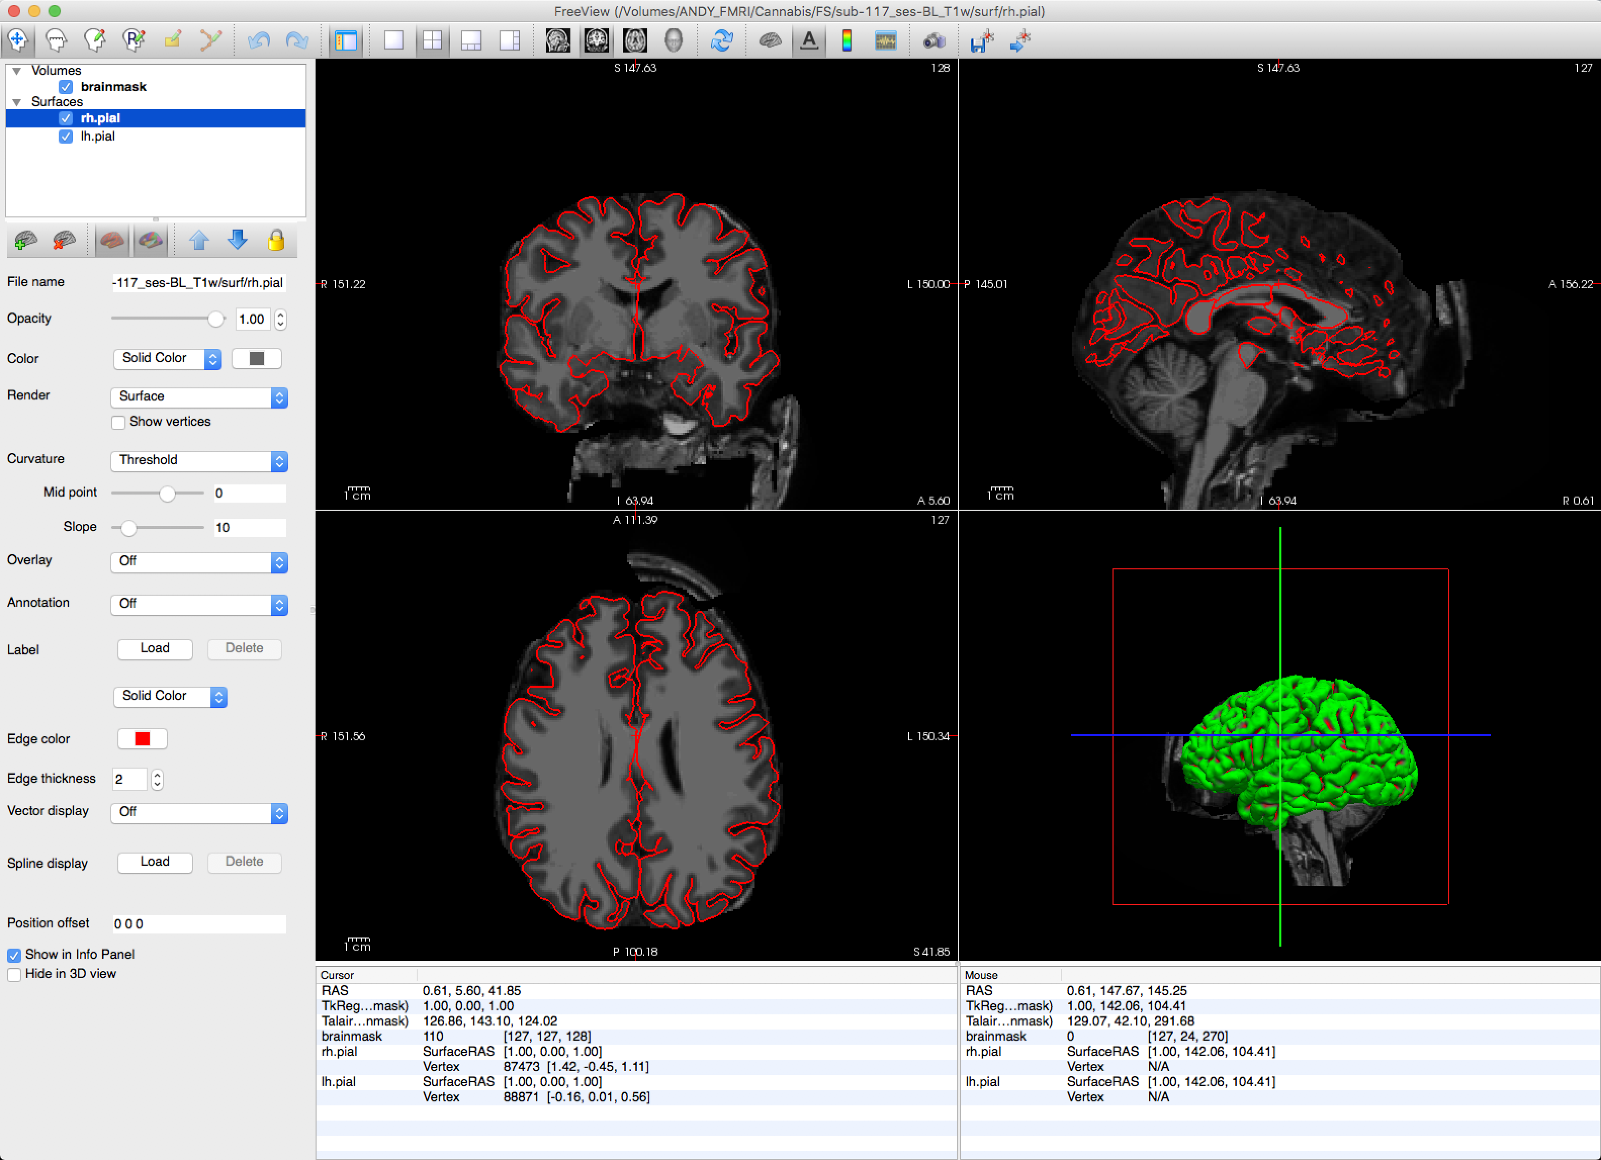Click the red Edge color swatch
The width and height of the screenshot is (1601, 1160).
point(143,738)
